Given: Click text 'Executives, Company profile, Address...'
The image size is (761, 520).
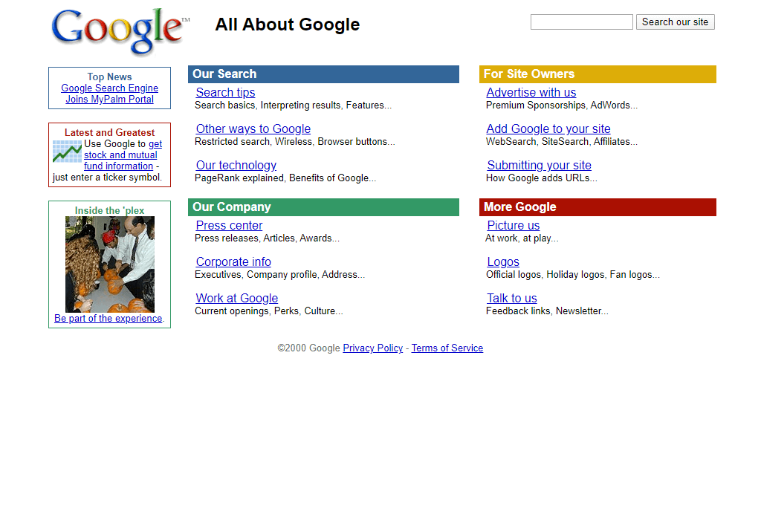Looking at the screenshot, I should [x=279, y=275].
